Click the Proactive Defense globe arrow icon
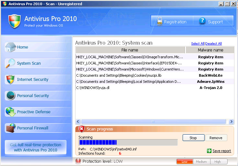238x166 pixels. click(x=11, y=112)
